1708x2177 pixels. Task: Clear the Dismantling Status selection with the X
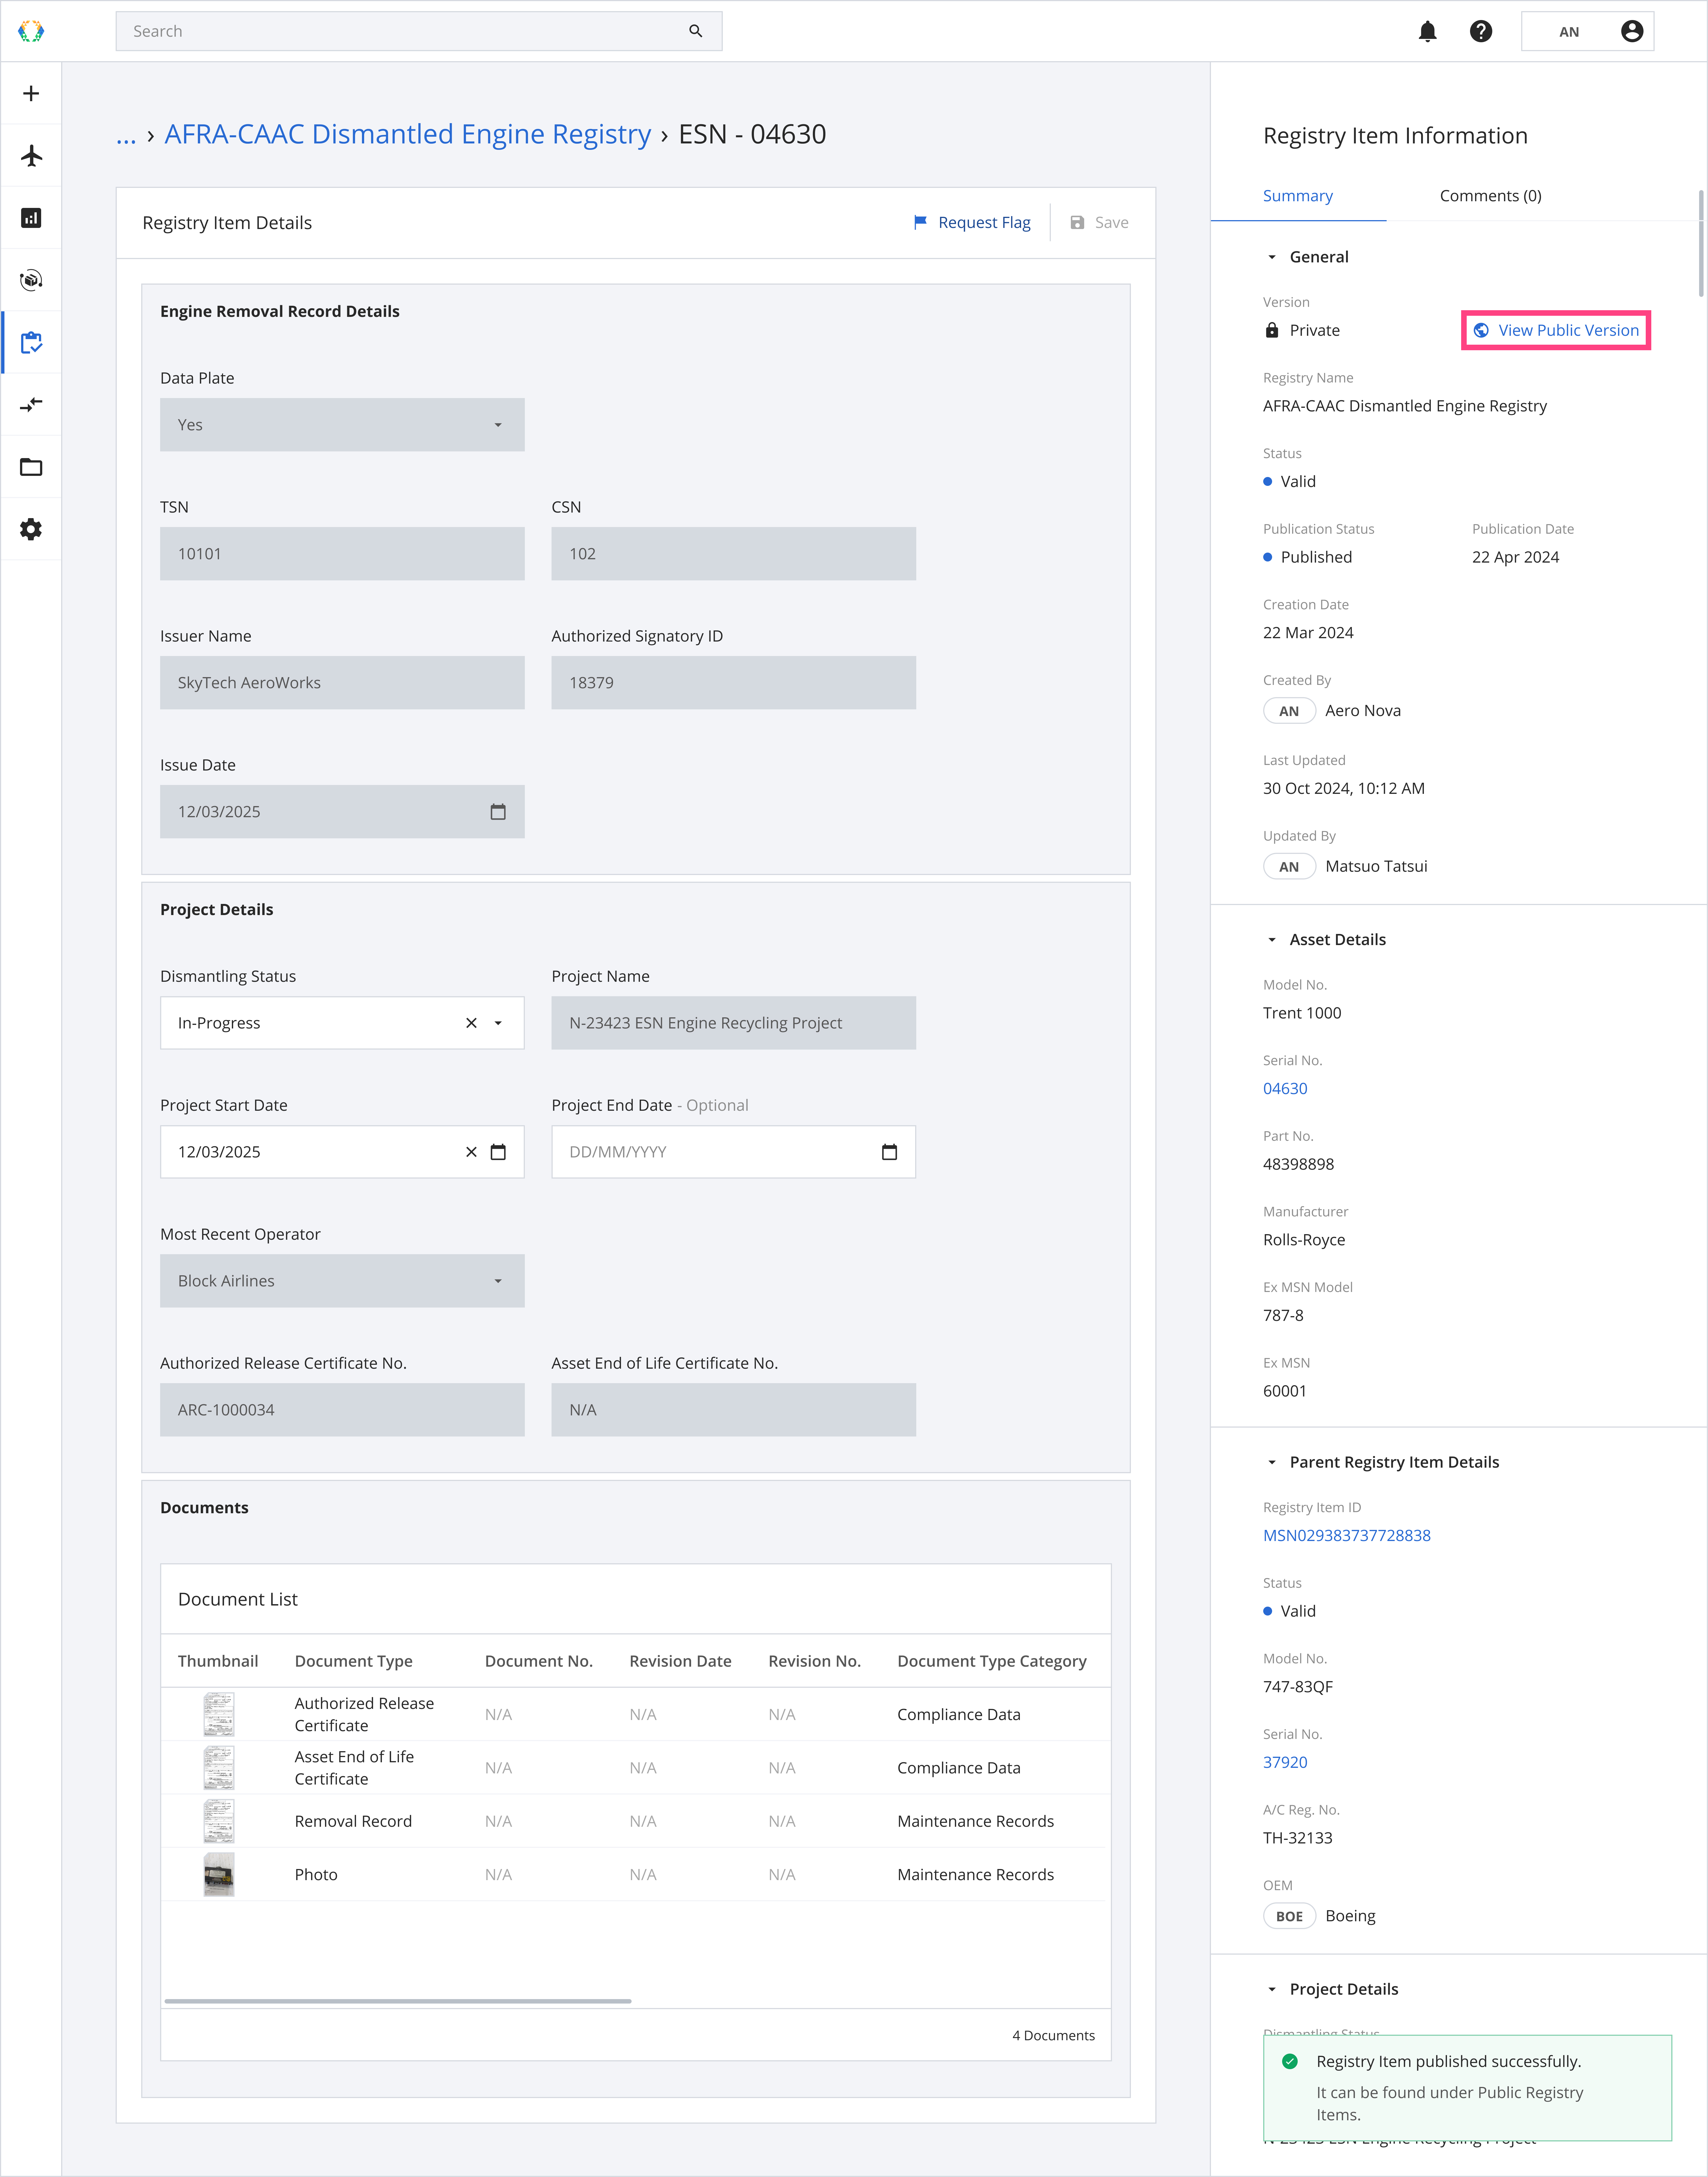(471, 1023)
